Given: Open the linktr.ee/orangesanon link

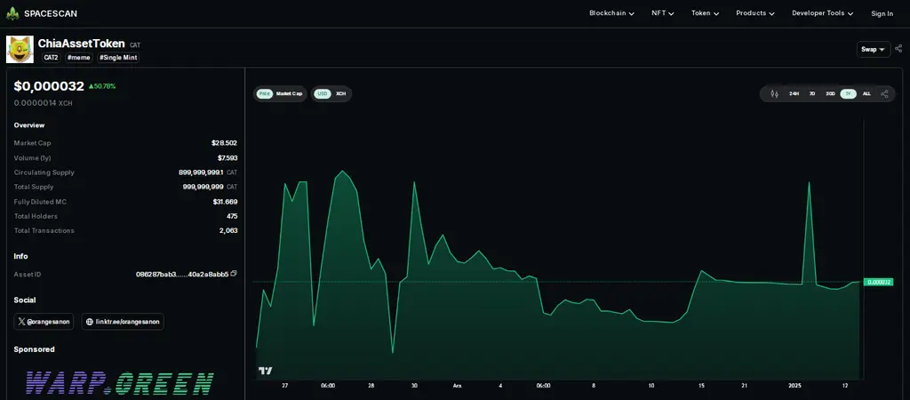Looking at the screenshot, I should click(123, 322).
